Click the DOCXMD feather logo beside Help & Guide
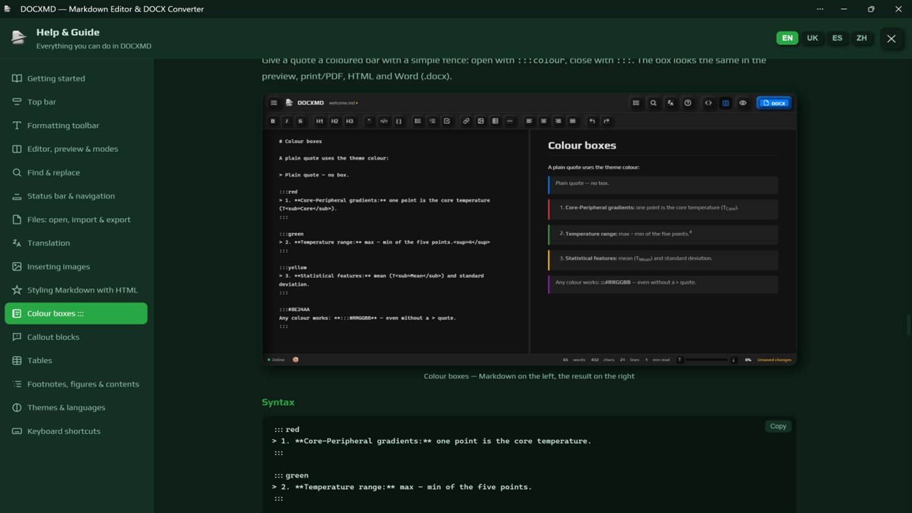 coord(19,38)
